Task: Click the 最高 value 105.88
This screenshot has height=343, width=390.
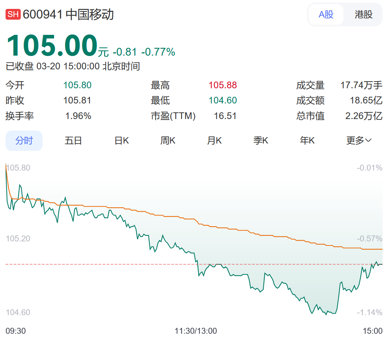Action: click(223, 85)
